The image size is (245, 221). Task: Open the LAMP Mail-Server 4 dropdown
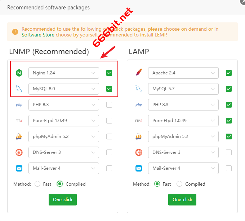click(183, 168)
